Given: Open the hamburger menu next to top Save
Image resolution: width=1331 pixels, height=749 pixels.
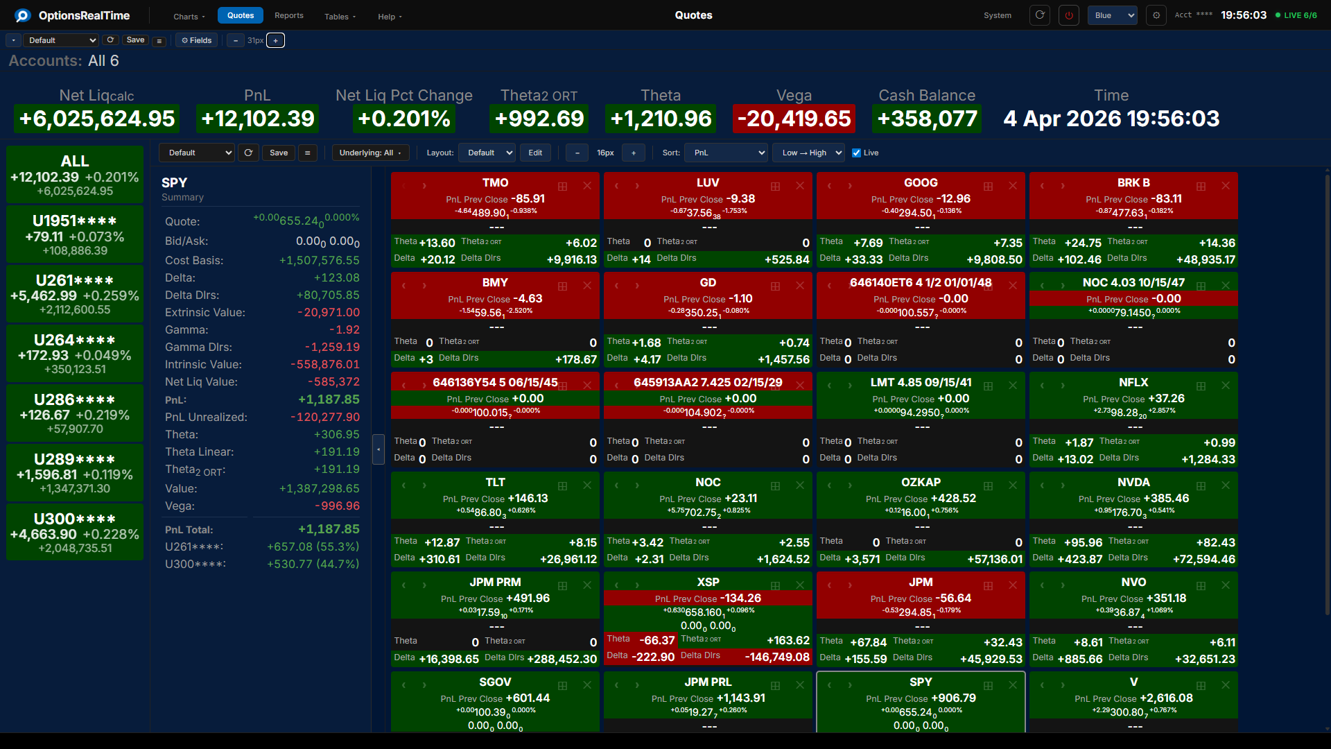Looking at the screenshot, I should point(159,41).
